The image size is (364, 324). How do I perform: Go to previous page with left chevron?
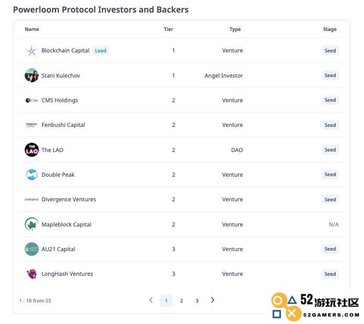(151, 300)
